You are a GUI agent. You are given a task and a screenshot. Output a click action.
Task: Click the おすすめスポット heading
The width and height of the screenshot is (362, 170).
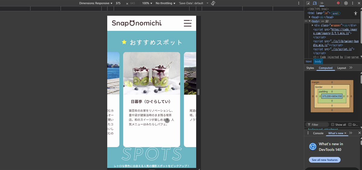(156, 42)
